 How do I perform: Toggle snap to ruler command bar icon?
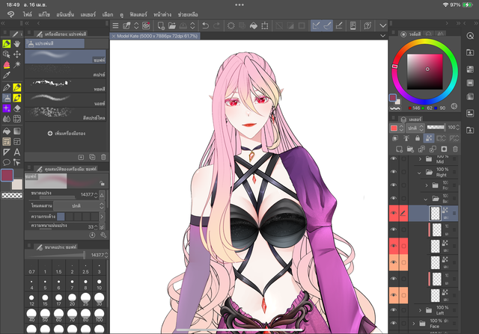click(316, 25)
